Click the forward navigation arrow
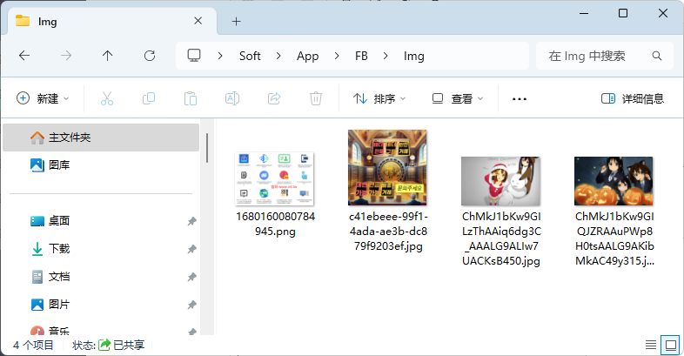This screenshot has width=684, height=356. 66,56
